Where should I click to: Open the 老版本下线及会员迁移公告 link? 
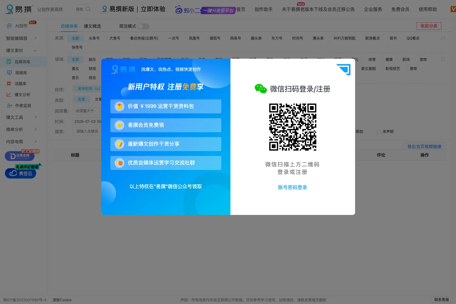(318, 9)
